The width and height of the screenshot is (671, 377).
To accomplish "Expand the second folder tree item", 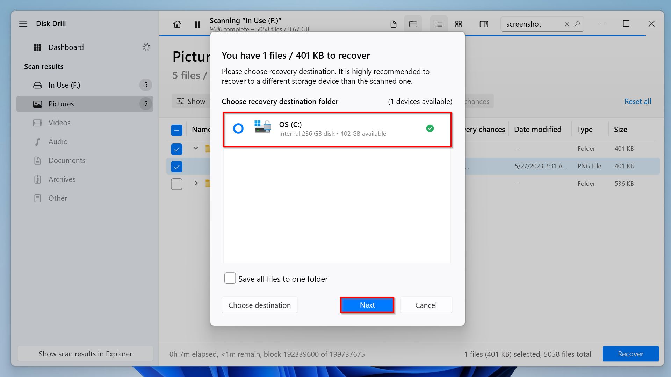I will pos(195,183).
